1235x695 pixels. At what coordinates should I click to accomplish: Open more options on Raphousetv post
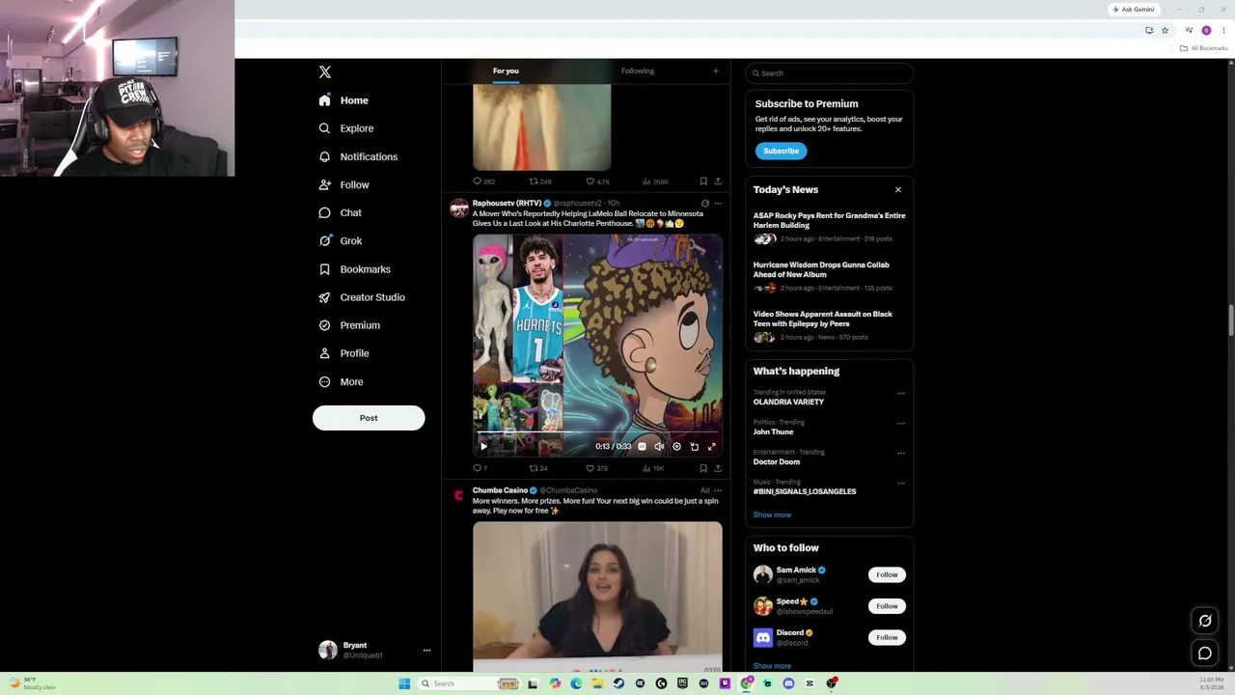point(717,204)
